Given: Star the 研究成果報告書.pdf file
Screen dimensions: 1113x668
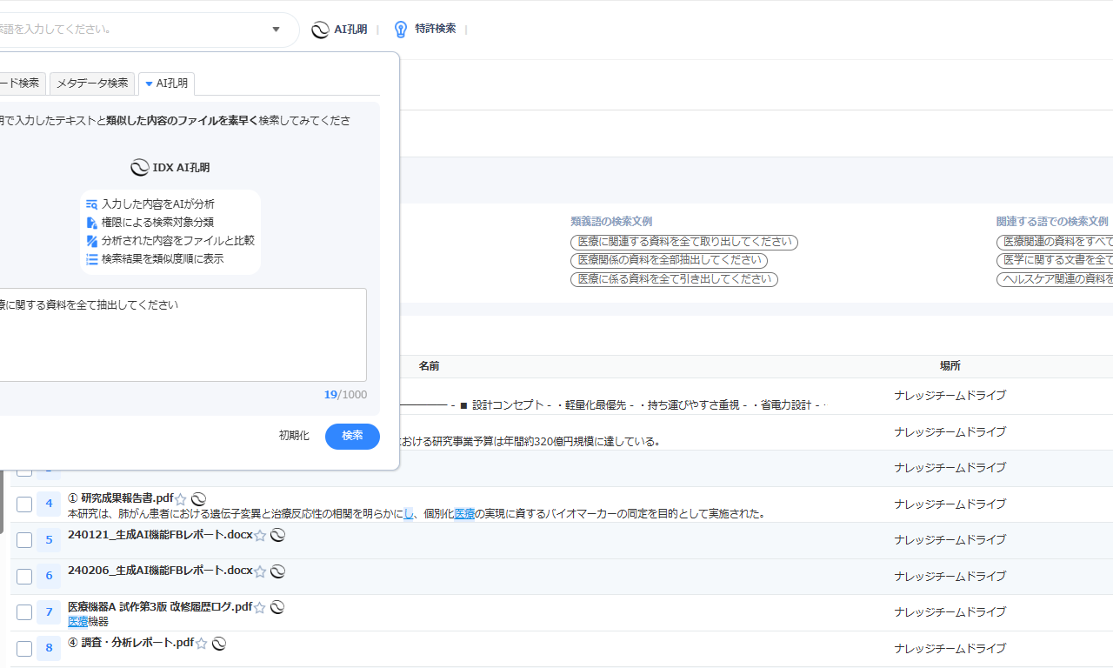Looking at the screenshot, I should click(x=181, y=499).
